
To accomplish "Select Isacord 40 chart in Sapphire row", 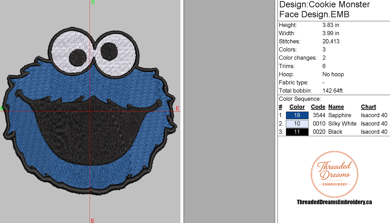I will [374, 115].
